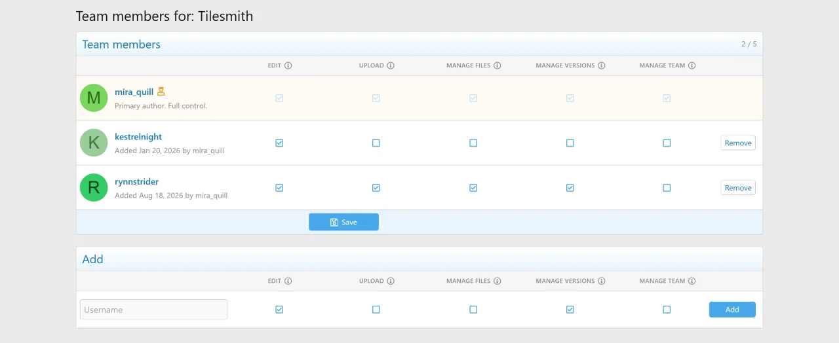Click the Add button

point(732,310)
